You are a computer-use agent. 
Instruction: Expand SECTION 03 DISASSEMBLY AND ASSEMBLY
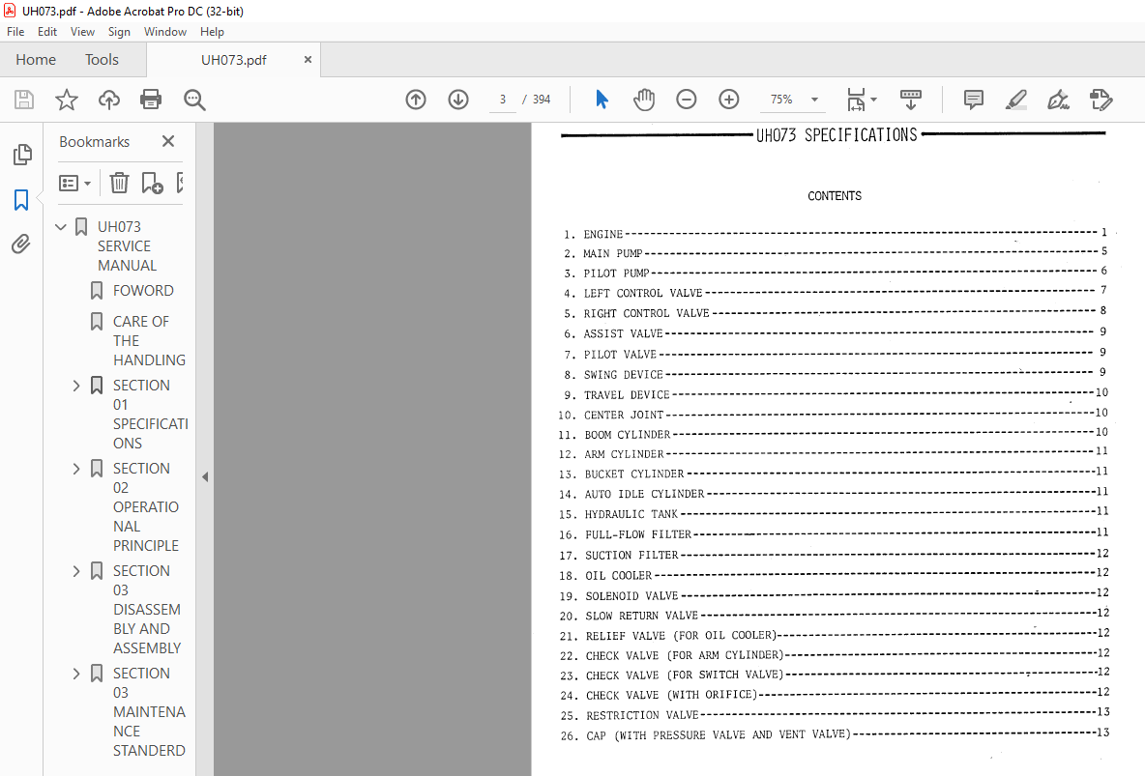[76, 571]
